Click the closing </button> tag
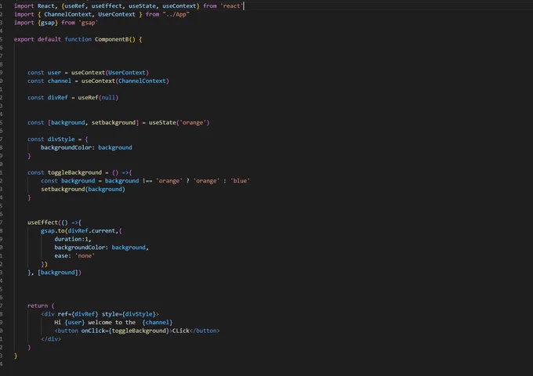 (205, 331)
